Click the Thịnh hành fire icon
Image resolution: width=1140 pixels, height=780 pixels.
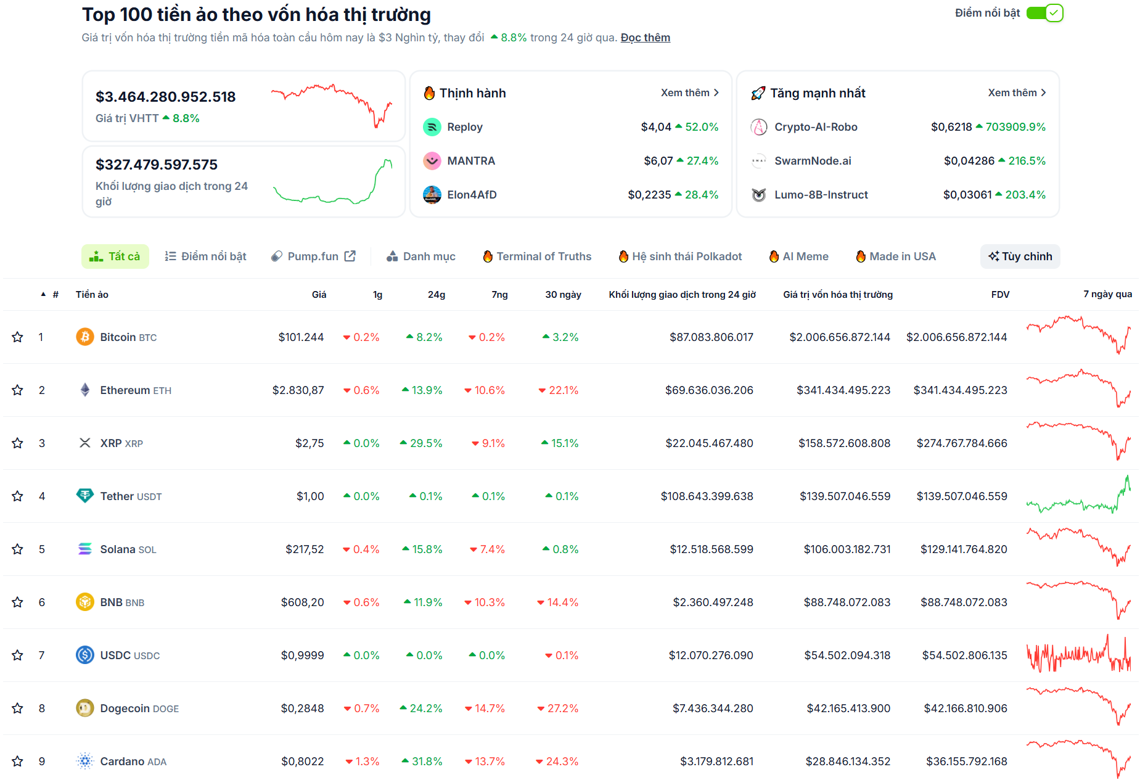(x=430, y=93)
